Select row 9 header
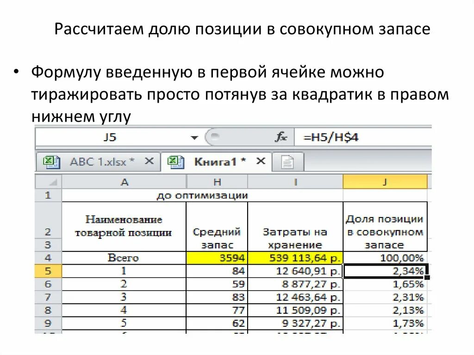The height and width of the screenshot is (355, 474). [48, 323]
